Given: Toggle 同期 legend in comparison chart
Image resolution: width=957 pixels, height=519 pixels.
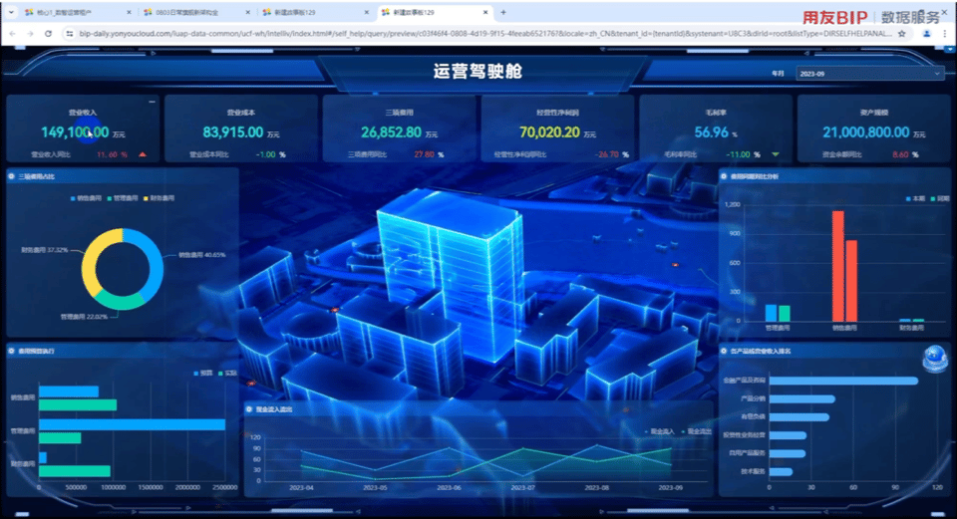Looking at the screenshot, I should coord(940,198).
